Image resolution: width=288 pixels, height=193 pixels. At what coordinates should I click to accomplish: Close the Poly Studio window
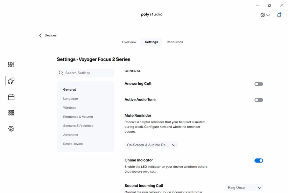tap(282, 5)
